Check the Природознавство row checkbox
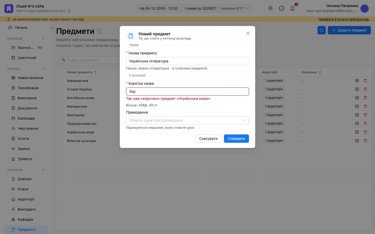Viewport: 375px width, 234px height. (61, 123)
